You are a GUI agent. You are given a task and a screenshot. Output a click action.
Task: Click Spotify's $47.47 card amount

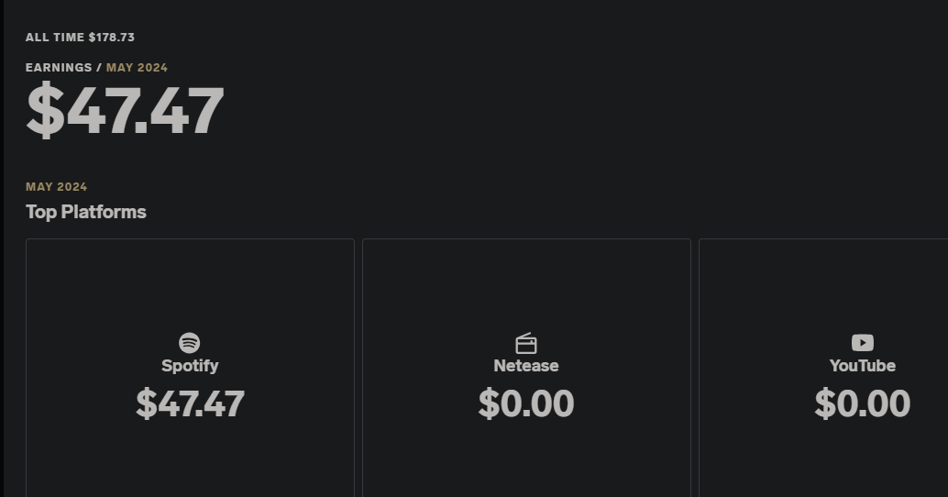click(190, 403)
